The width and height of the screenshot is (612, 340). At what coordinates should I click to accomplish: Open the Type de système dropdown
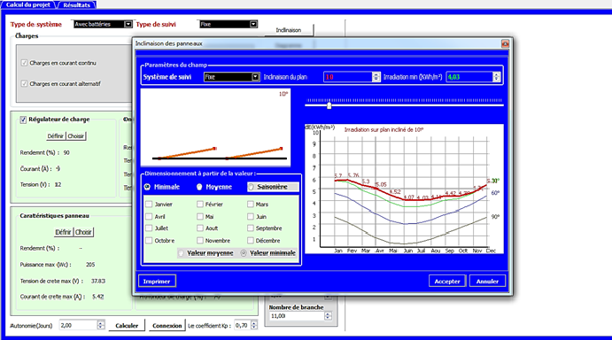103,24
